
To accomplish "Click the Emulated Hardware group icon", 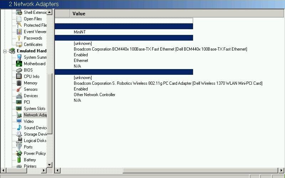I will pos(12,51).
